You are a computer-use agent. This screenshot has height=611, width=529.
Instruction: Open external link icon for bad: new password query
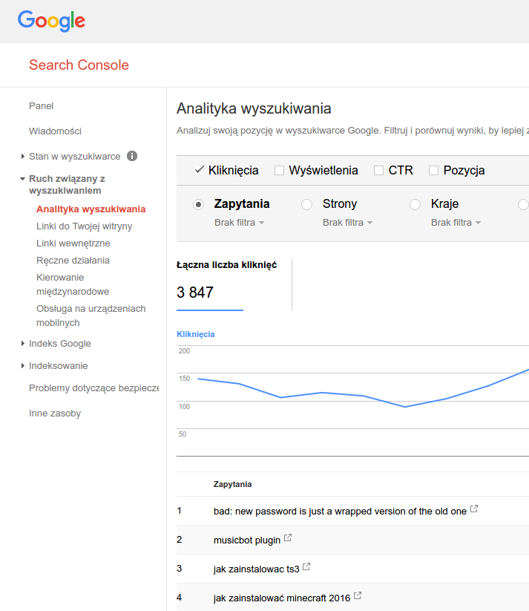474,509
